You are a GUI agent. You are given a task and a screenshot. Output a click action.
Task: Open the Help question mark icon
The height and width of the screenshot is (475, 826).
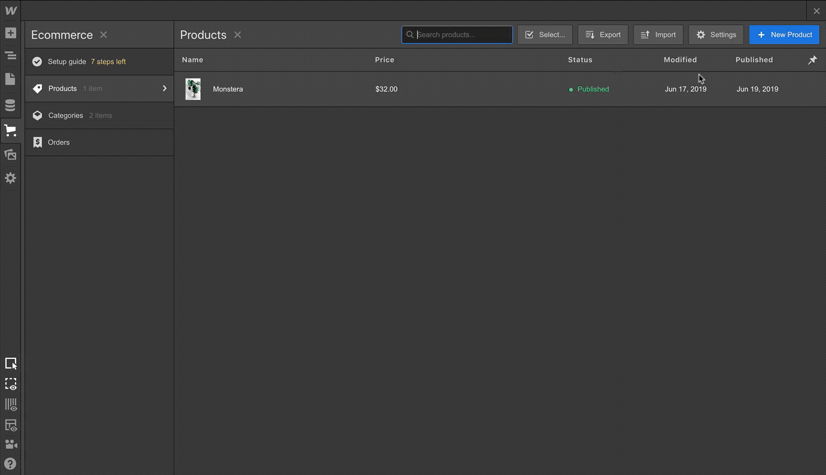click(x=11, y=464)
